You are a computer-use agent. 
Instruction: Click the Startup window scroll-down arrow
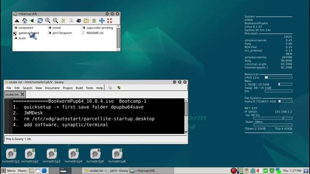pos(118,49)
